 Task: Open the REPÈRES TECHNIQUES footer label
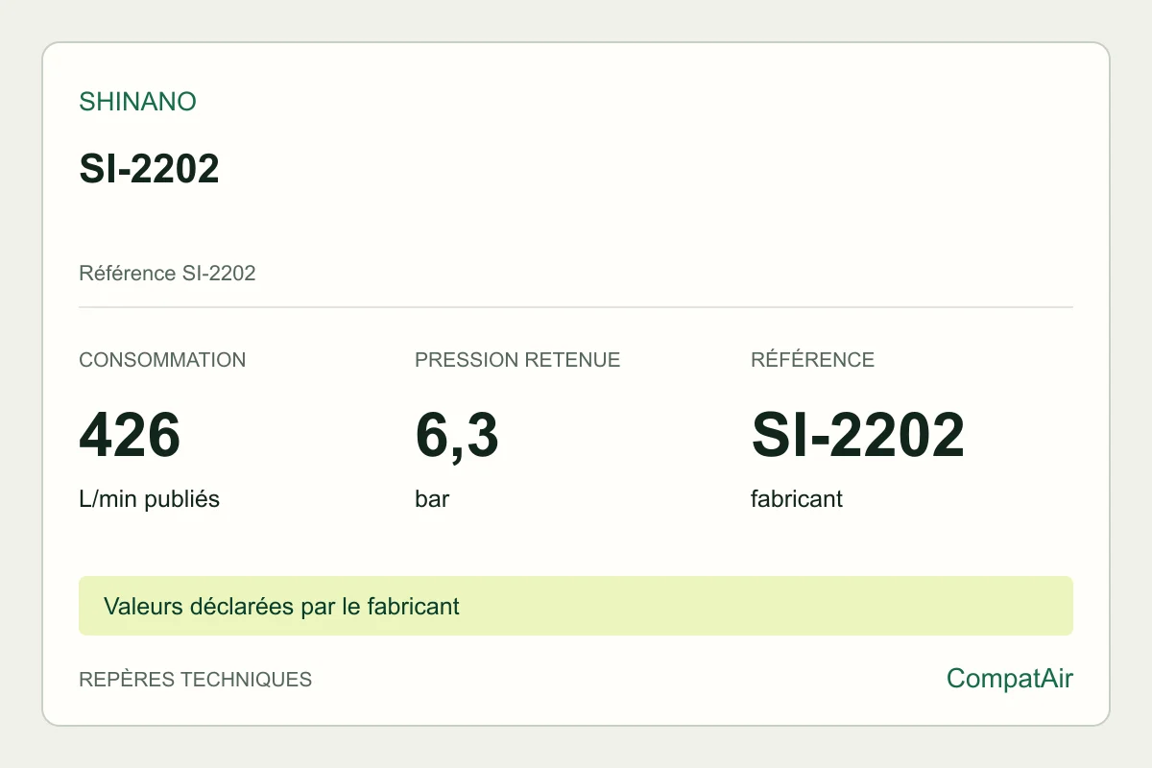[x=195, y=680]
